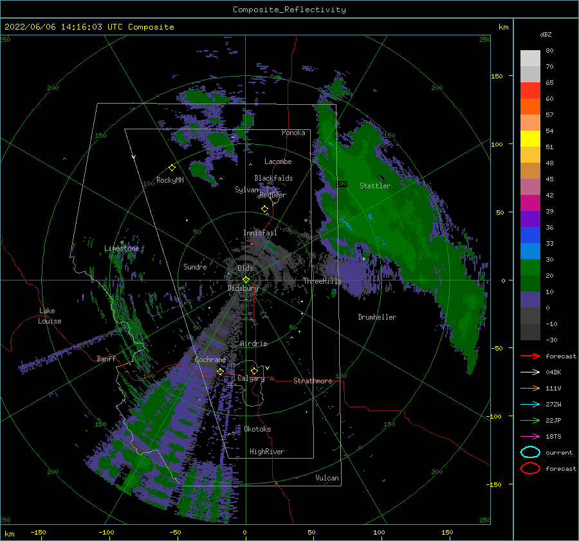Click the HighRiver town label
Screen dimensions: 579x541
tap(267, 452)
